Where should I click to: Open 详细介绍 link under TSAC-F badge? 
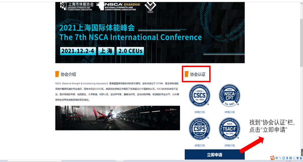(229, 146)
